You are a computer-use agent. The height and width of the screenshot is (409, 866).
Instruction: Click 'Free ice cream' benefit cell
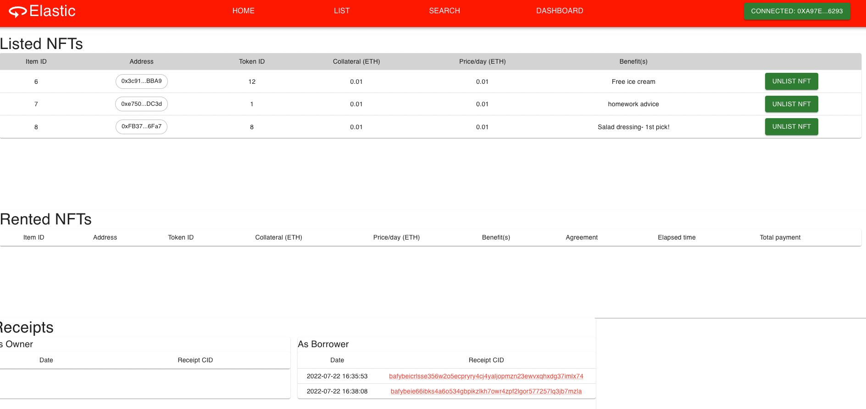[x=633, y=82]
